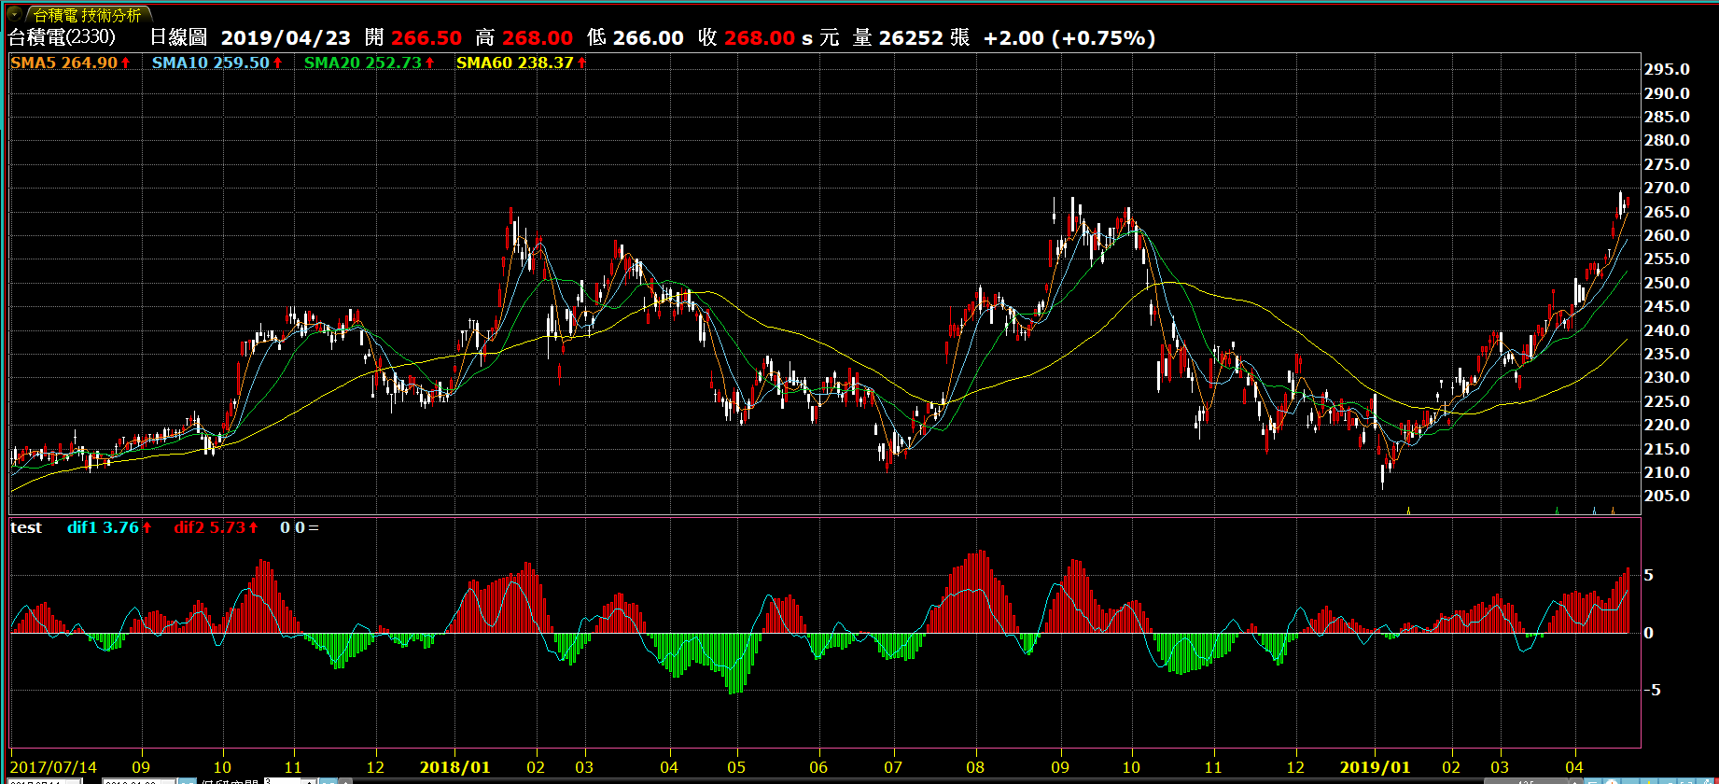Click the red up arrow beside SMA20 value
This screenshot has height=784, width=1719.
click(x=430, y=63)
